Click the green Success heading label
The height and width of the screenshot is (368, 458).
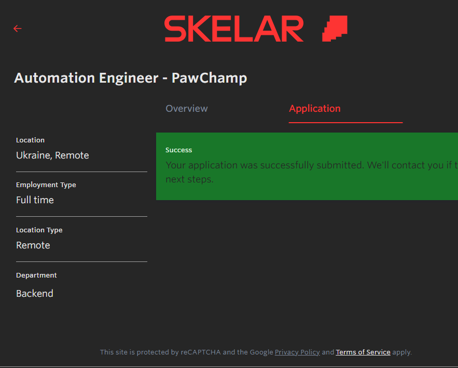(x=179, y=150)
